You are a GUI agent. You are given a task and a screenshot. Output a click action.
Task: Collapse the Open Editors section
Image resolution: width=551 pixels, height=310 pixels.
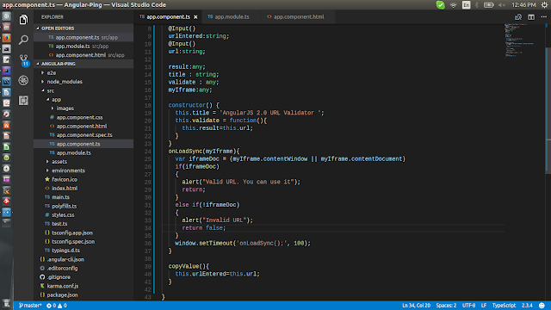coord(84,28)
